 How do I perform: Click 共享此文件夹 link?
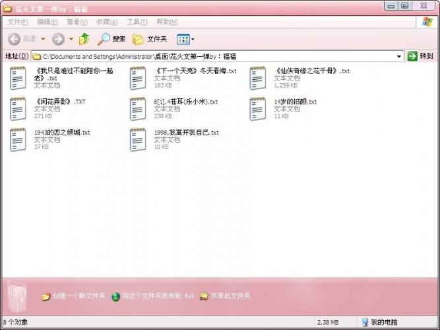pos(230,296)
